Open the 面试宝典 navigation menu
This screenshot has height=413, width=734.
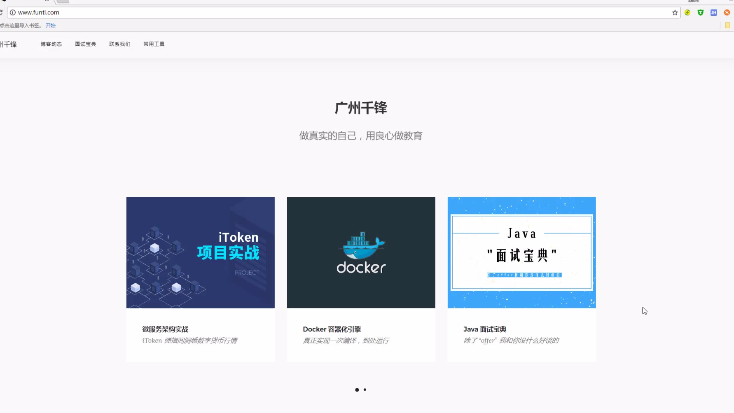tap(85, 44)
